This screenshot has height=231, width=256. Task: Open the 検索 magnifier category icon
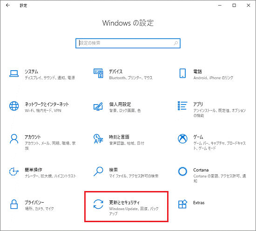point(98,172)
